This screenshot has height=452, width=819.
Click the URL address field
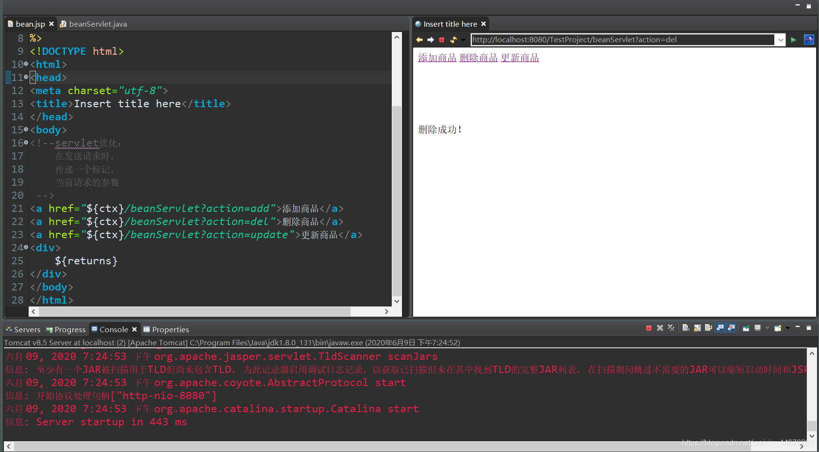click(622, 40)
